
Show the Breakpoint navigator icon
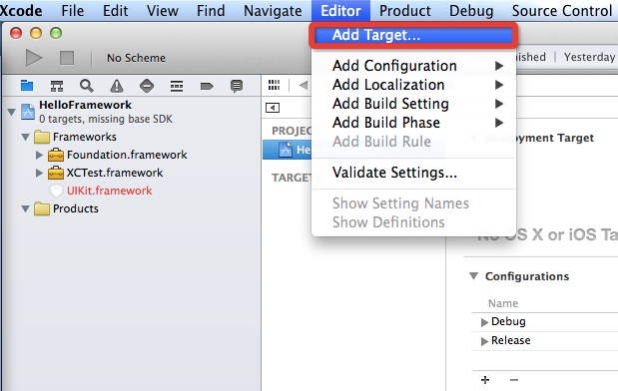tap(207, 86)
